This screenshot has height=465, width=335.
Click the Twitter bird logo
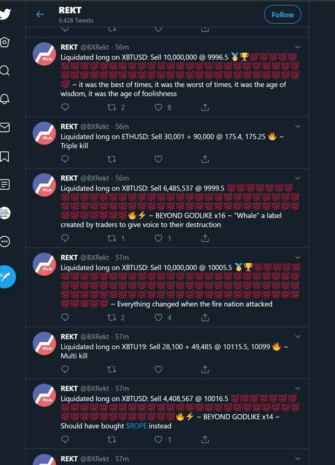pos(5,14)
